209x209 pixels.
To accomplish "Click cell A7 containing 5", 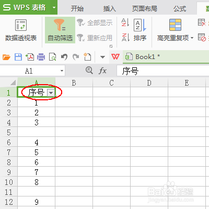I will [37, 152].
